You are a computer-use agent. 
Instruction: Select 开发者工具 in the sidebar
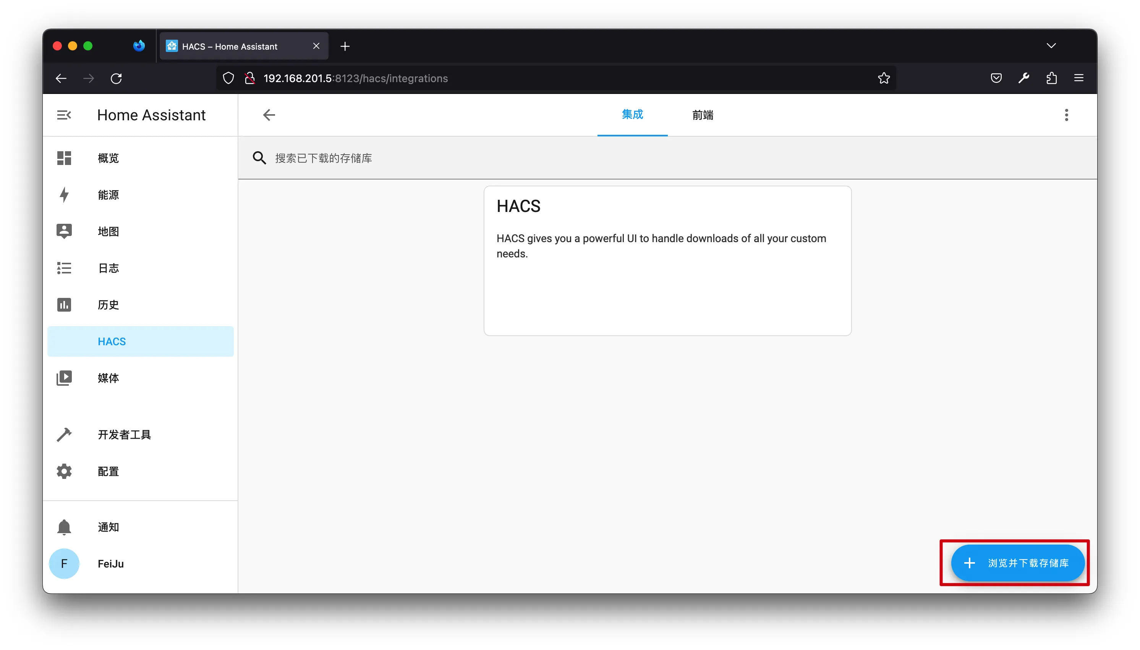(140, 434)
